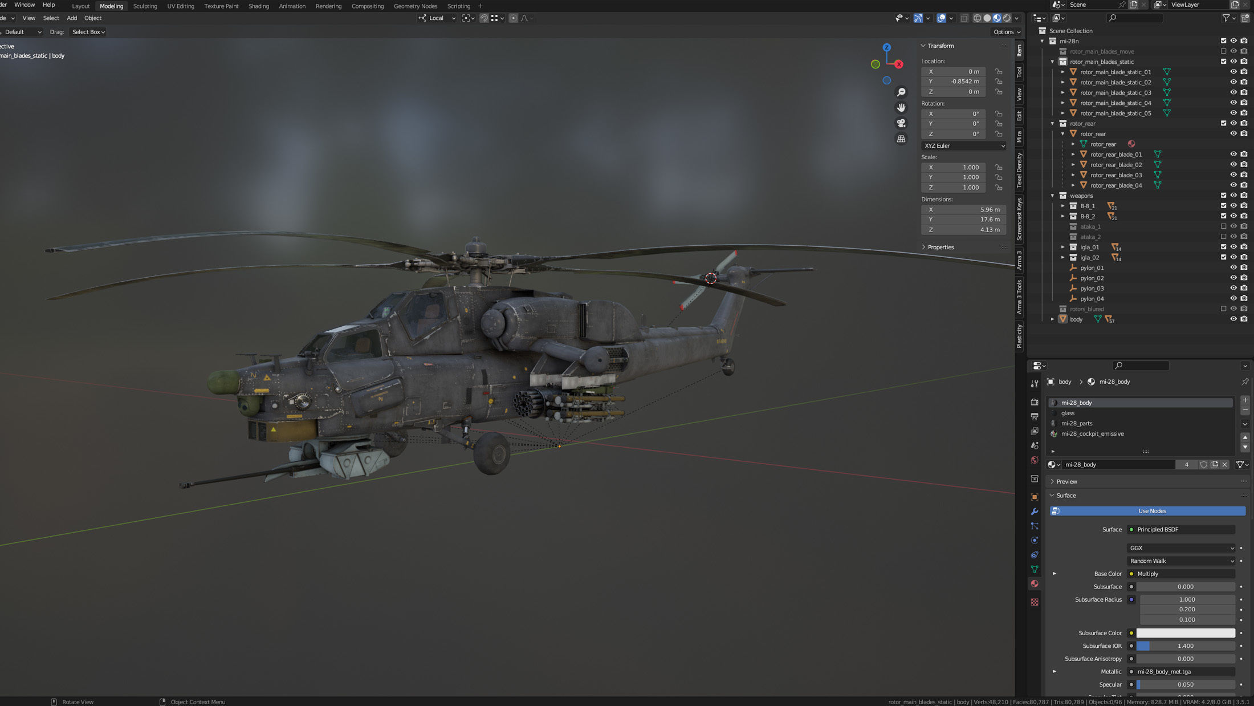Click the Subsurface Color swatch
This screenshot has height=706, width=1254.
(x=1186, y=633)
